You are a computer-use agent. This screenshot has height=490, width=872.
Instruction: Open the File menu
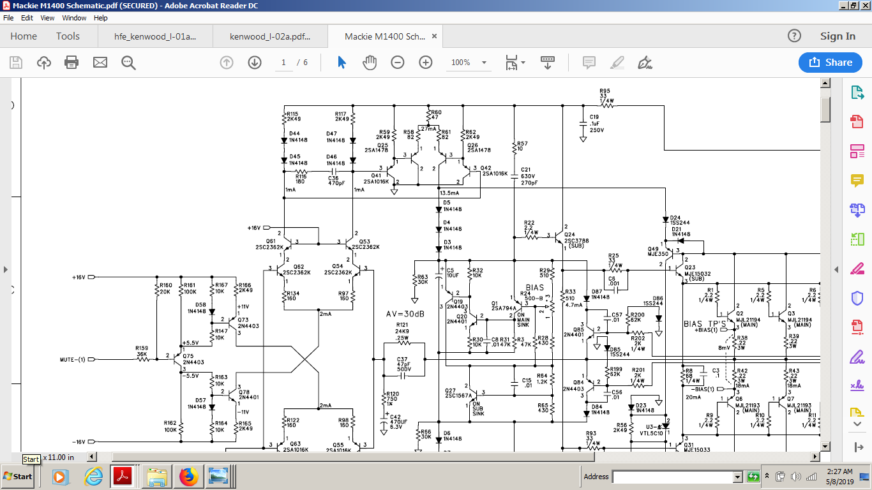tap(8, 18)
